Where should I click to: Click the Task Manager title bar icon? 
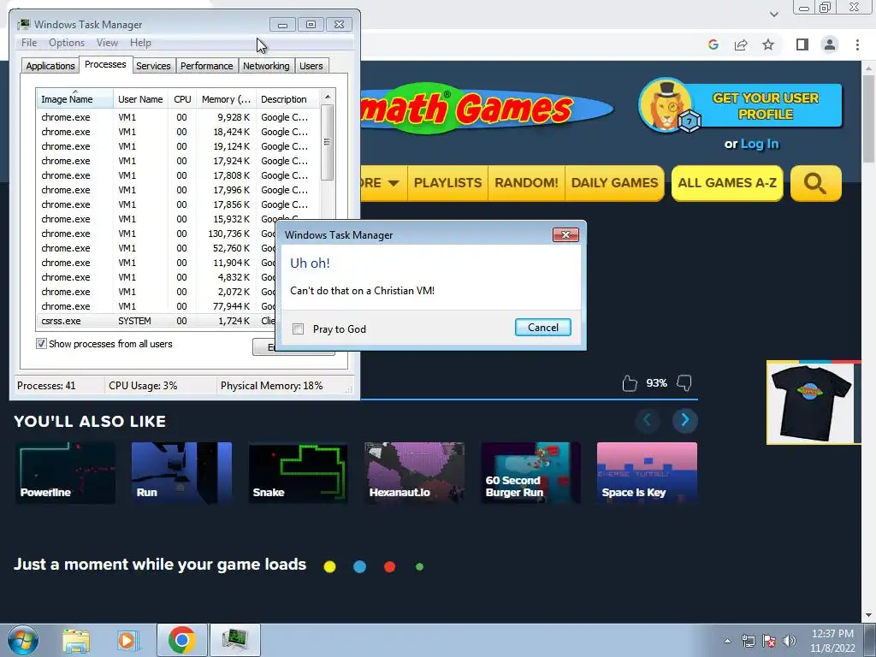tap(23, 24)
